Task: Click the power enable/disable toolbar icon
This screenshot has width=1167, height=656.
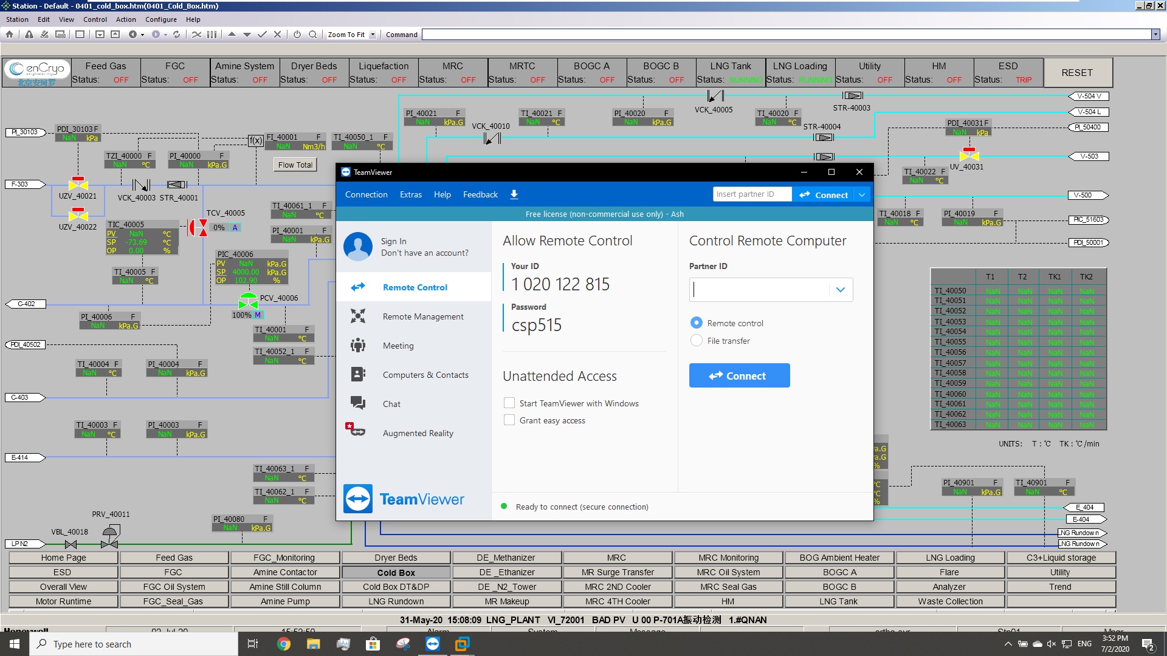Action: 297,35
